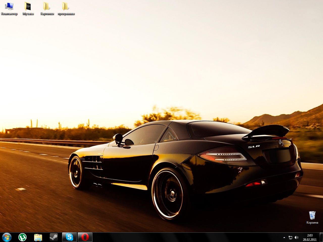Open the volume speaker tray icon

click(x=296, y=237)
